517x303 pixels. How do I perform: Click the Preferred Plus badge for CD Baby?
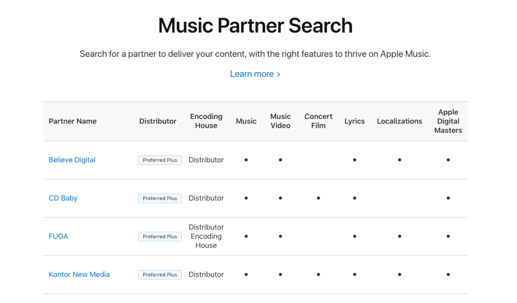(160, 198)
